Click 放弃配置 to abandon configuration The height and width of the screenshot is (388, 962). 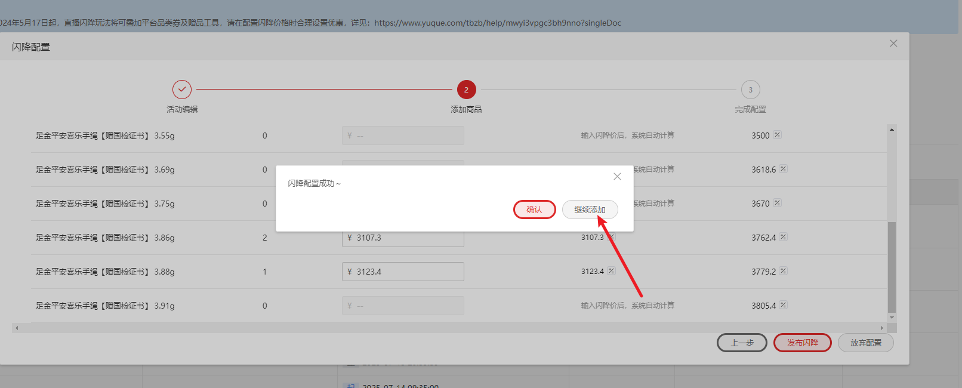click(865, 343)
